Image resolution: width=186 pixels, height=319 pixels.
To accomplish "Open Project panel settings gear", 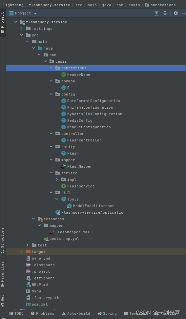I will click(176, 13).
